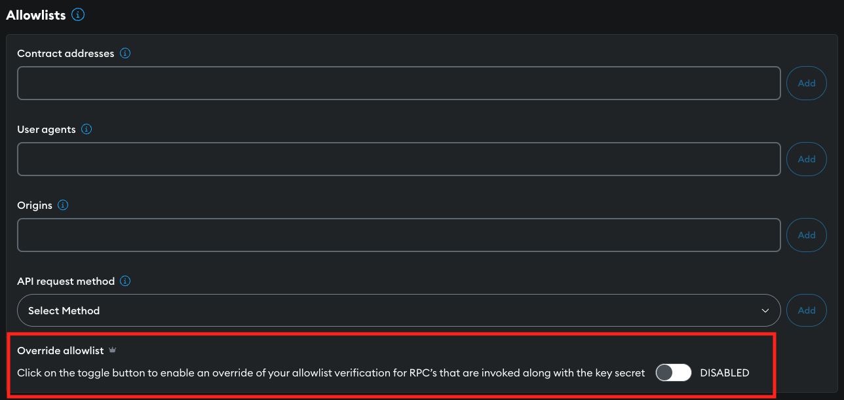Click Add button for the Origins field
The width and height of the screenshot is (844, 400).
(x=806, y=235)
